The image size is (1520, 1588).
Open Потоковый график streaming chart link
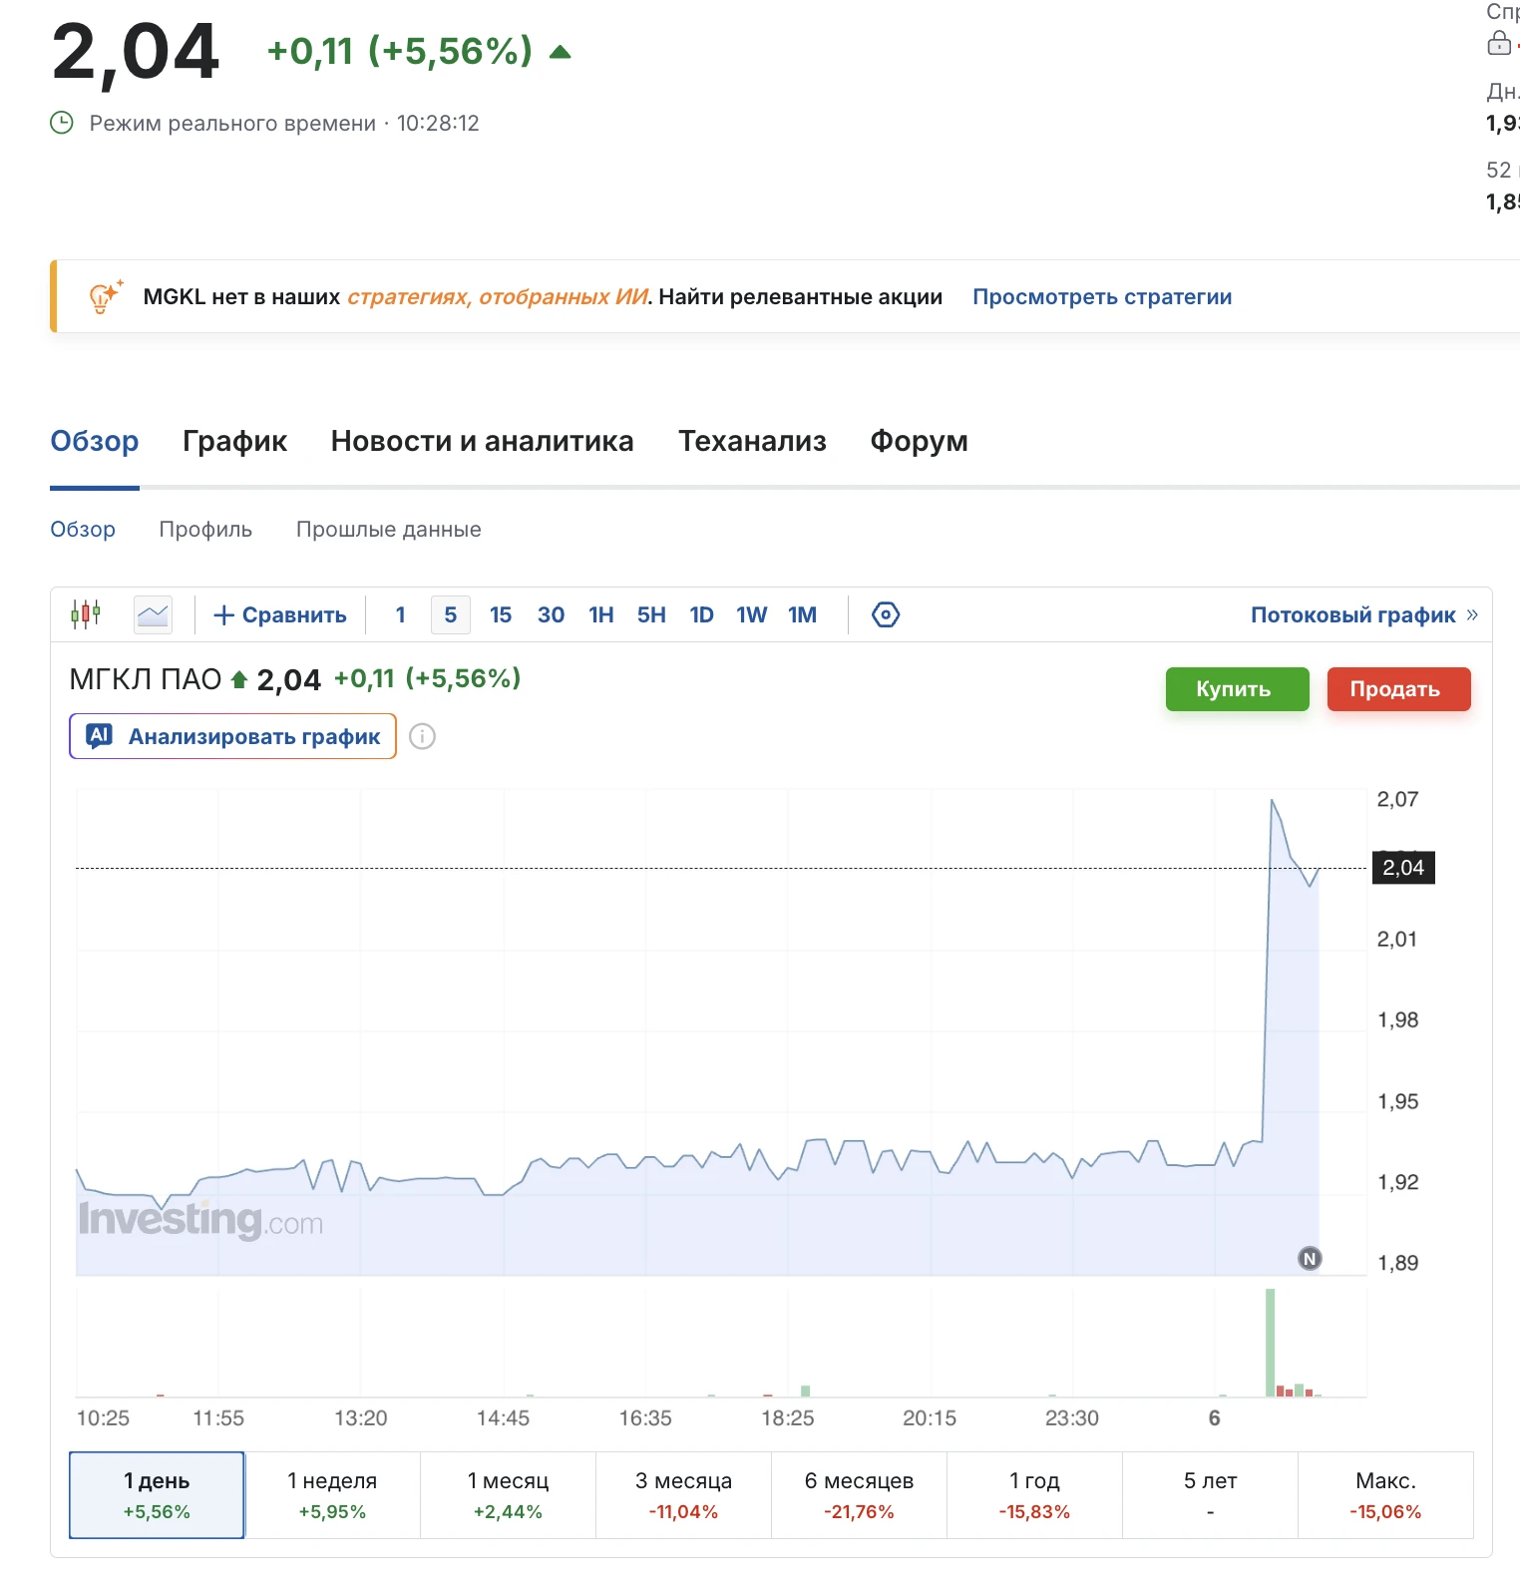pos(1364,615)
